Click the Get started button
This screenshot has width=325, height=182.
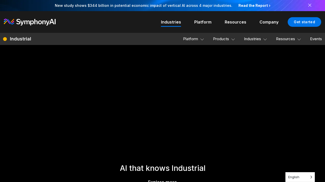click(x=304, y=22)
